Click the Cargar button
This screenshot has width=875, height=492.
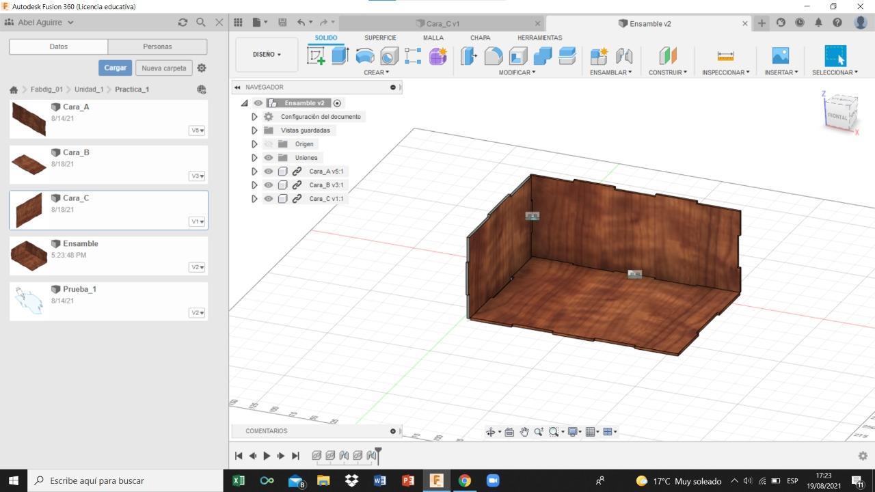coord(116,68)
